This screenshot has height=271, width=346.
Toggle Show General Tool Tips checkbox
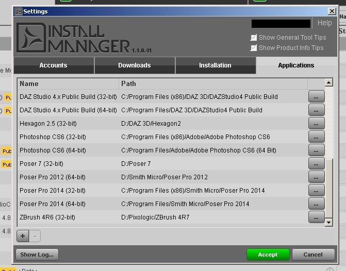pos(254,38)
